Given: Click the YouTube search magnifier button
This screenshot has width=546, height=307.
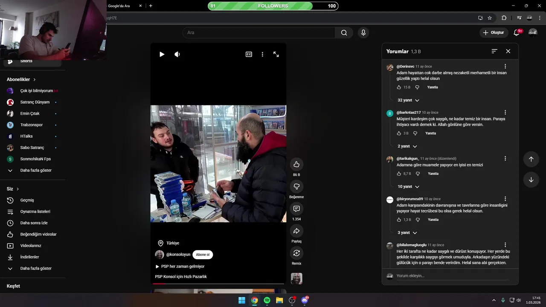Looking at the screenshot, I should point(344,32).
